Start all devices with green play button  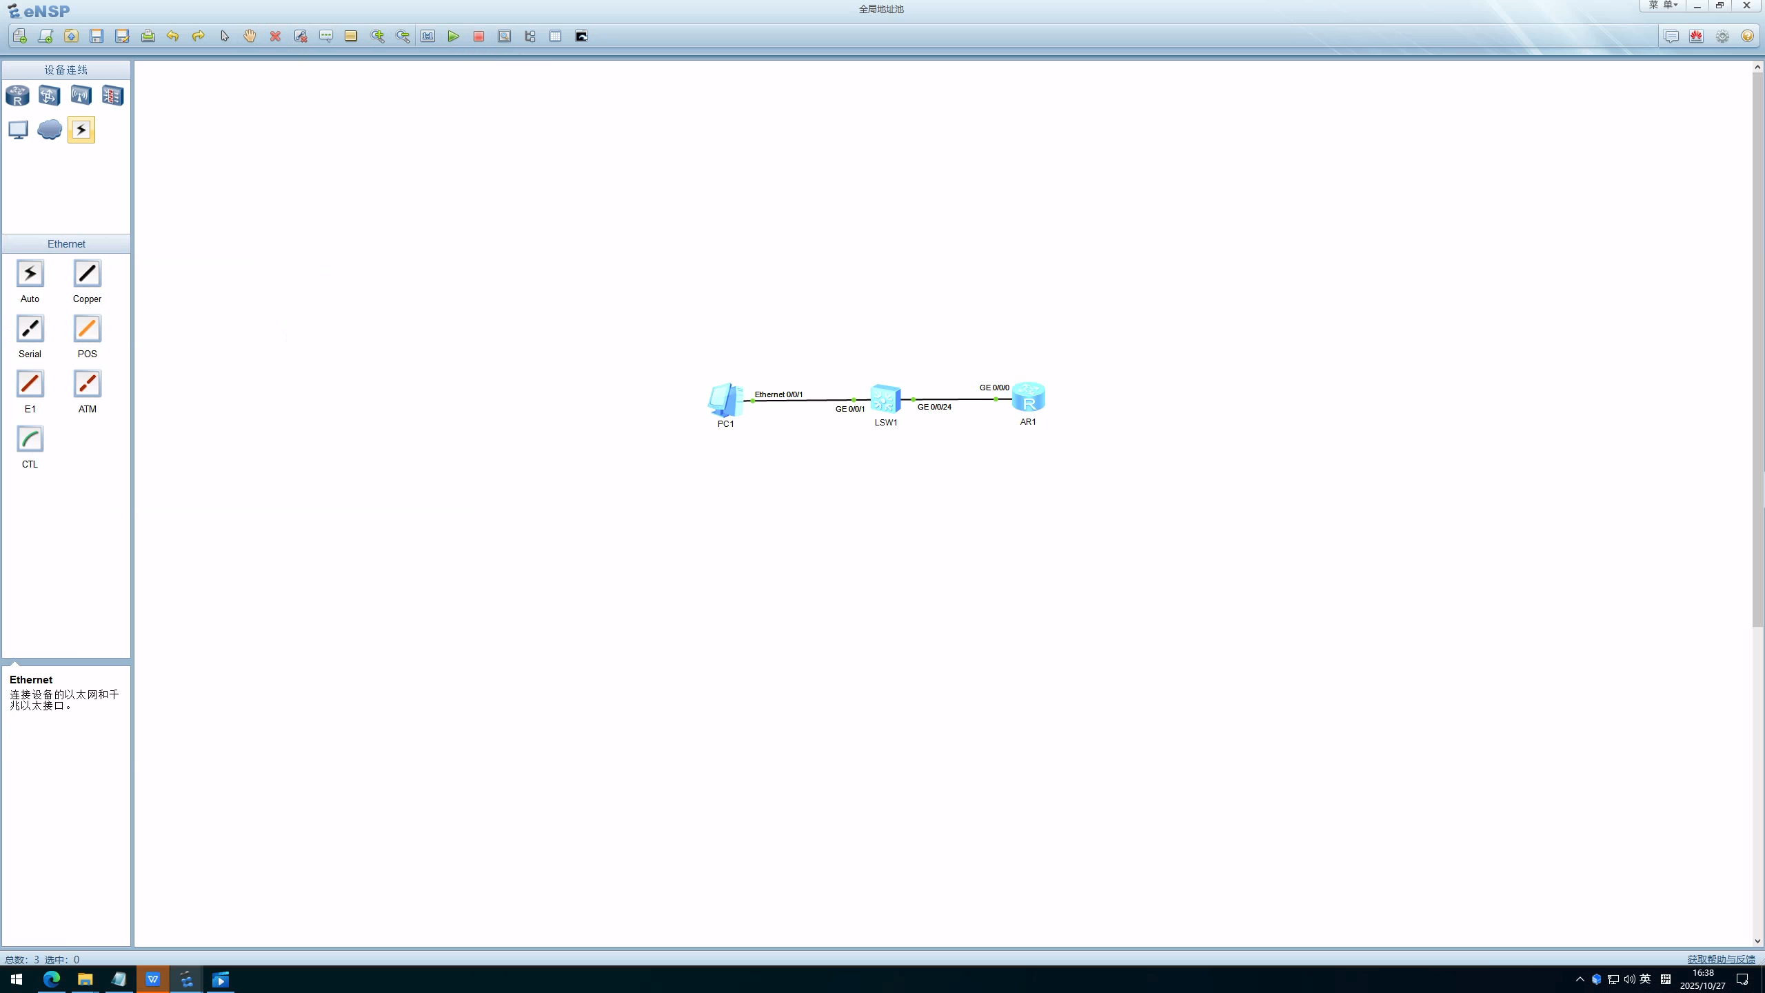tap(453, 37)
